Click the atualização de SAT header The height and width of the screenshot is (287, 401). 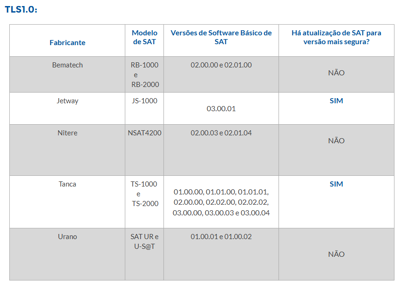tap(336, 37)
